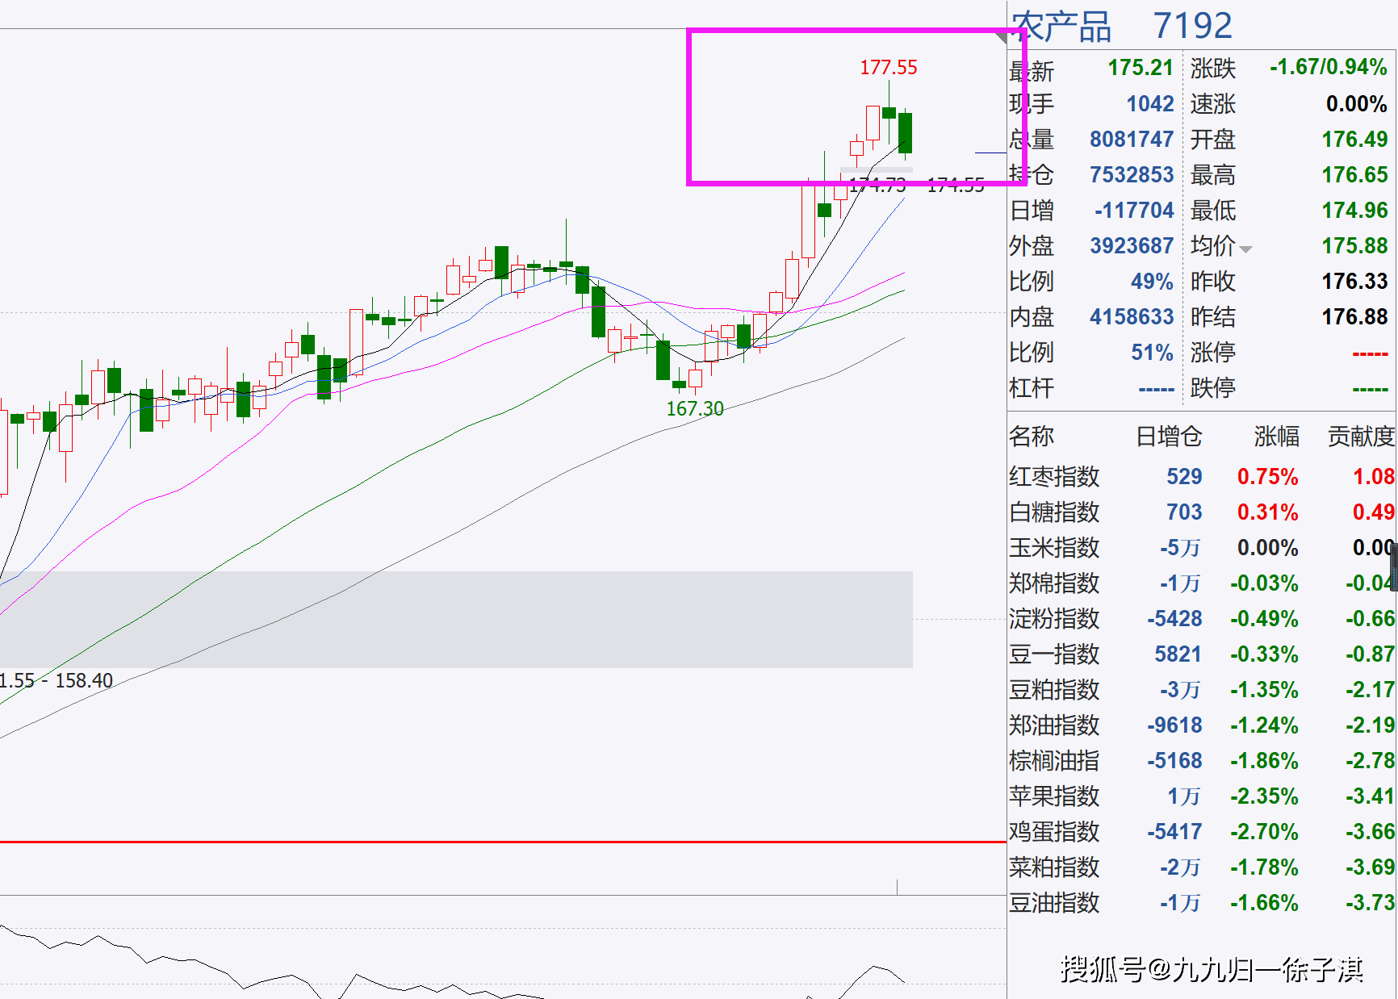Select the 苹果指数 row
1398x999 pixels.
click(x=1202, y=796)
